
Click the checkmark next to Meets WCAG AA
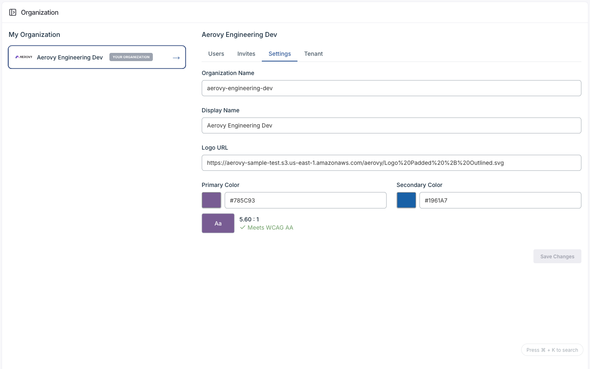(243, 228)
